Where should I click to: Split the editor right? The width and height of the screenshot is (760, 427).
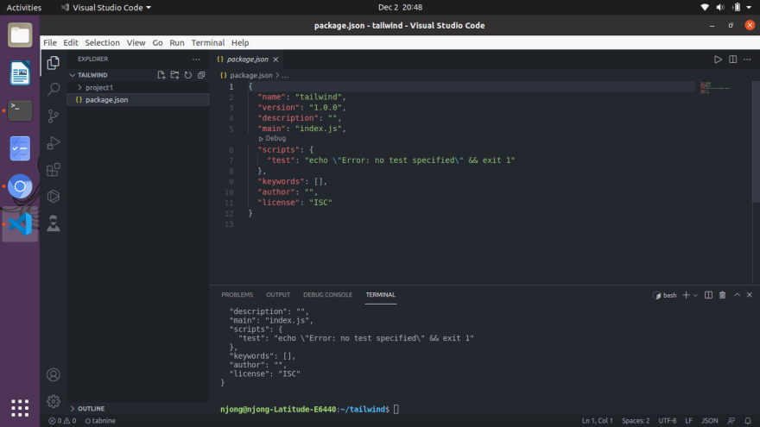click(733, 59)
